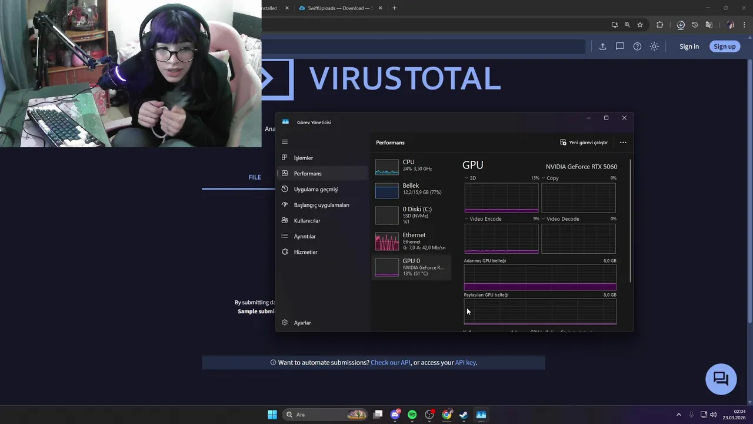
Task: Bookmark this page with star icon
Action: tap(640, 25)
